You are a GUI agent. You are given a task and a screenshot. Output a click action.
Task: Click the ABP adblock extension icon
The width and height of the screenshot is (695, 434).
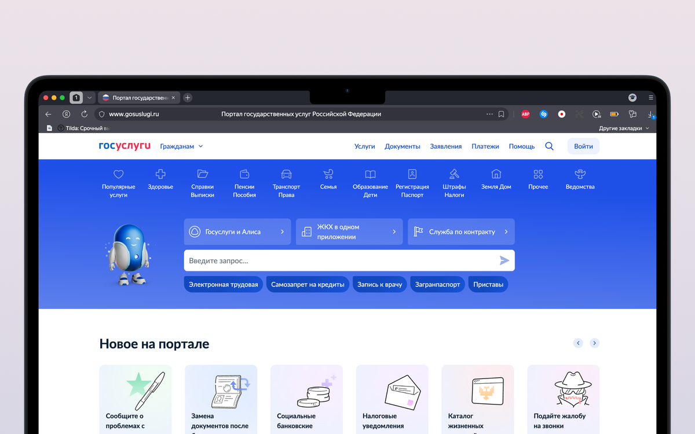(525, 114)
